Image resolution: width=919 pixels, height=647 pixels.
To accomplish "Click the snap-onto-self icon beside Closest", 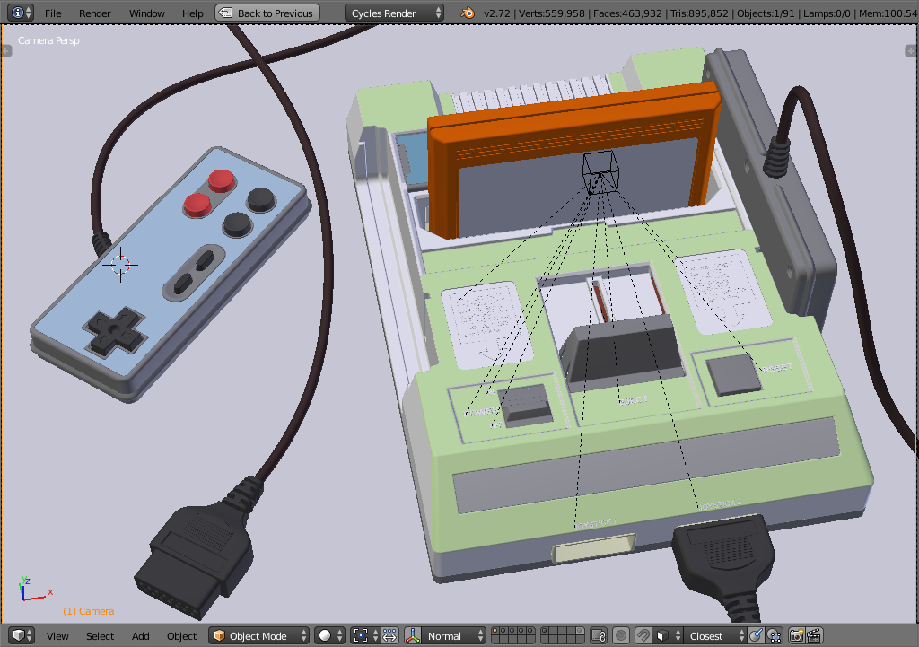I will coord(754,635).
